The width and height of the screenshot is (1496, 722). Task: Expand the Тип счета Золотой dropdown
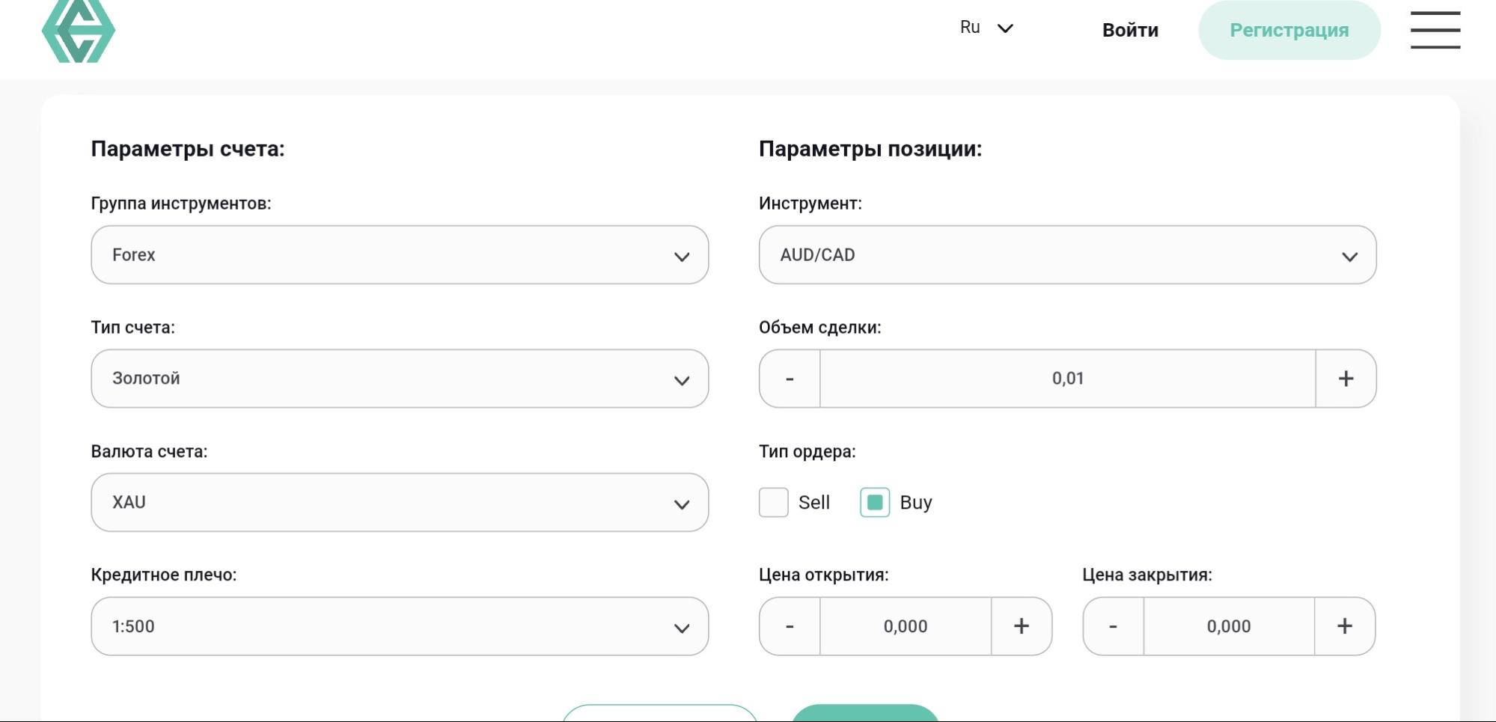[x=400, y=379]
